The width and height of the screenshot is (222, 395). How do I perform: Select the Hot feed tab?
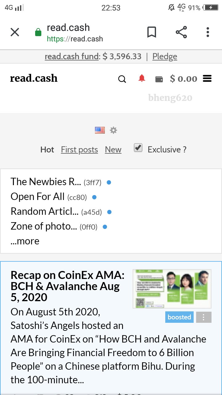pos(47,150)
